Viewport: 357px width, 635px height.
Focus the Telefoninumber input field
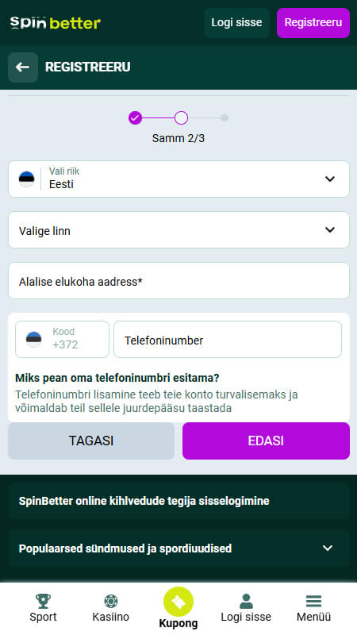(x=228, y=340)
